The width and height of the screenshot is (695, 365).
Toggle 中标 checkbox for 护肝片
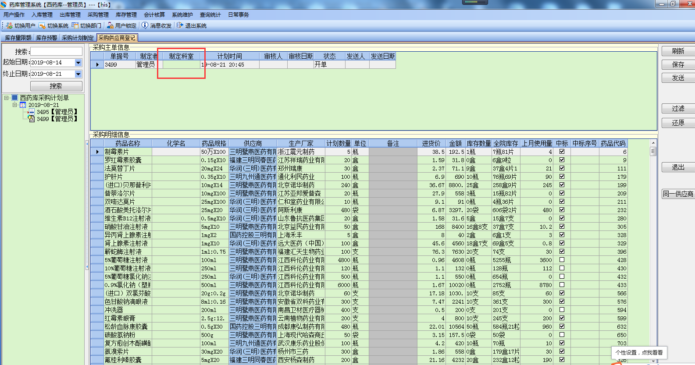coord(562,177)
